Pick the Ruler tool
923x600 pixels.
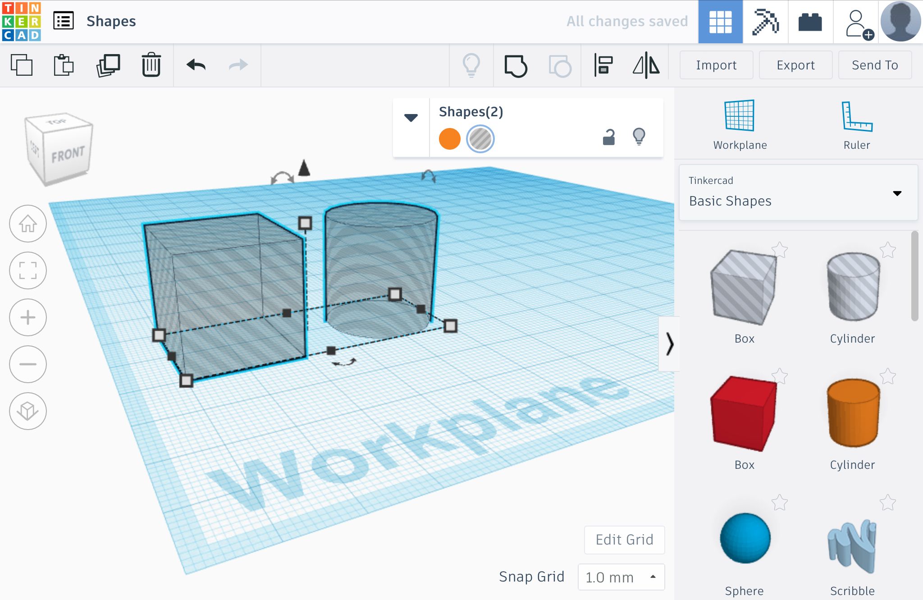click(856, 125)
